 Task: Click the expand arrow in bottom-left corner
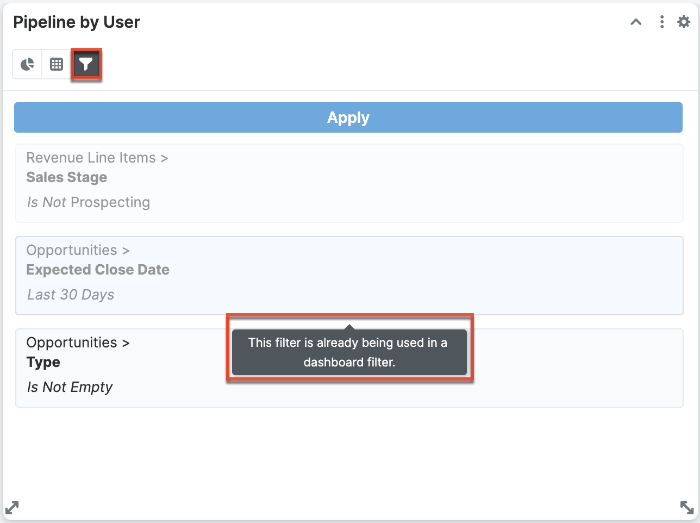[12, 507]
